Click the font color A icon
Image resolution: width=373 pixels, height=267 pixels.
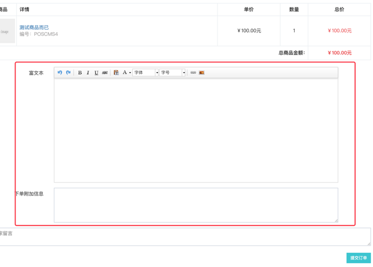124,73
